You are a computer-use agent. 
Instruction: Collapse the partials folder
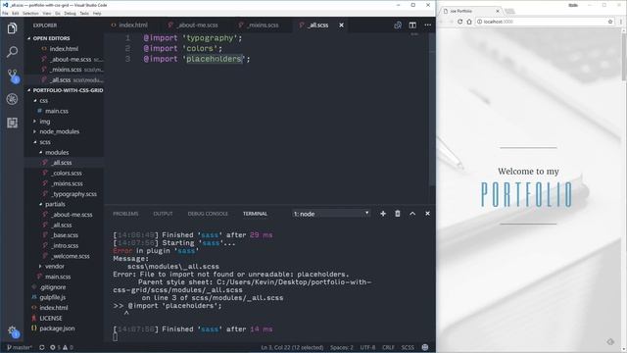55,204
